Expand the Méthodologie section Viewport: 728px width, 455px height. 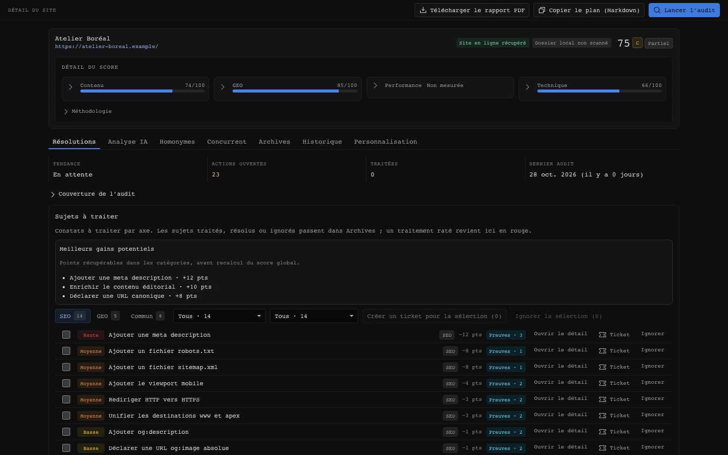coord(87,111)
